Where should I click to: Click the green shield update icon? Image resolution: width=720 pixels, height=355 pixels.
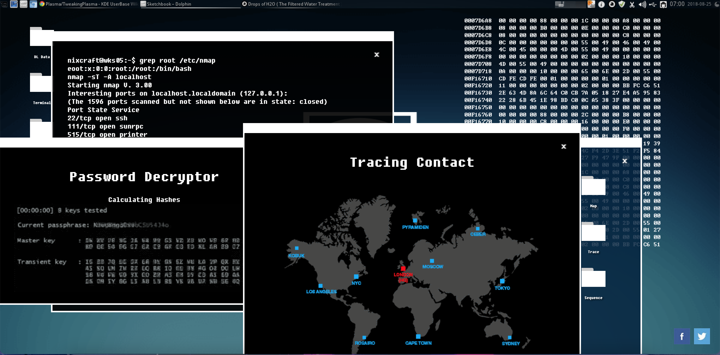coord(621,4)
